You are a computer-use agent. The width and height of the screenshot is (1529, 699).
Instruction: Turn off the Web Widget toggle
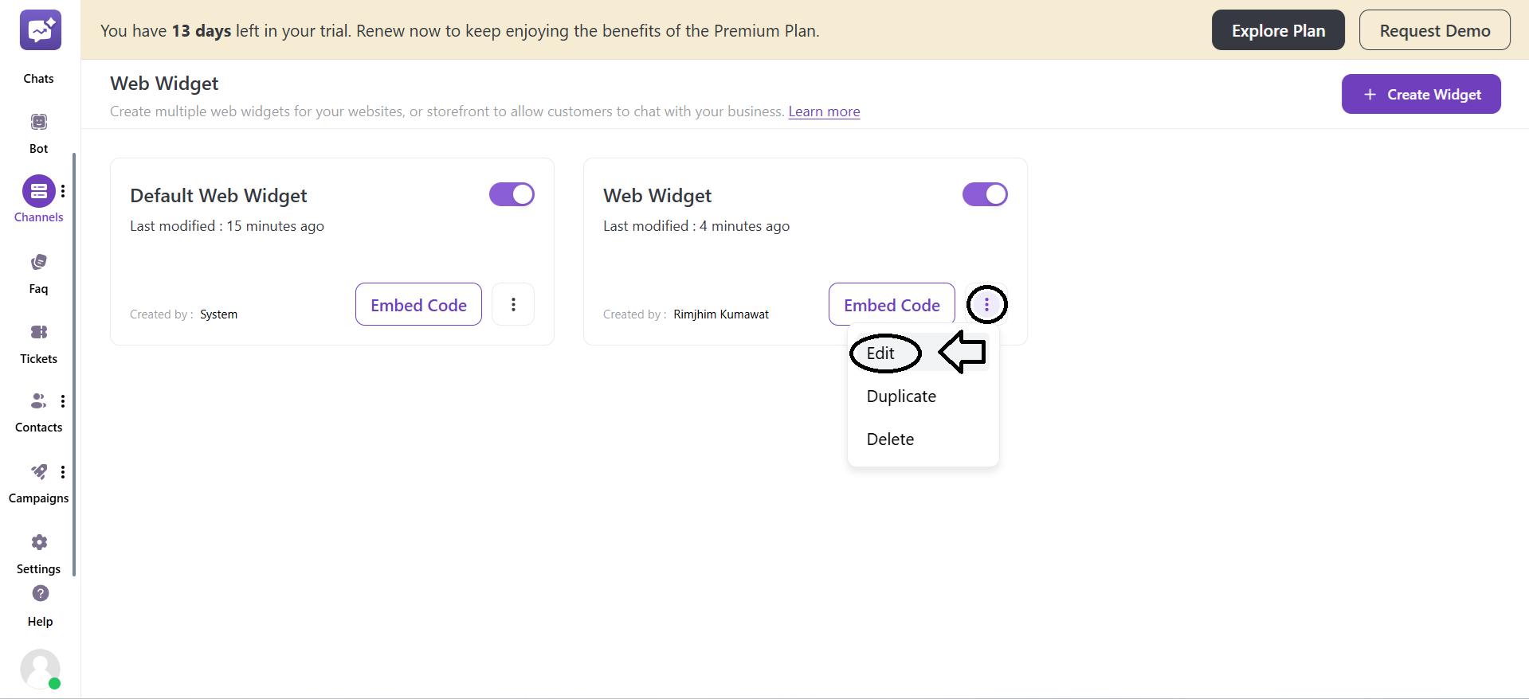click(x=985, y=194)
